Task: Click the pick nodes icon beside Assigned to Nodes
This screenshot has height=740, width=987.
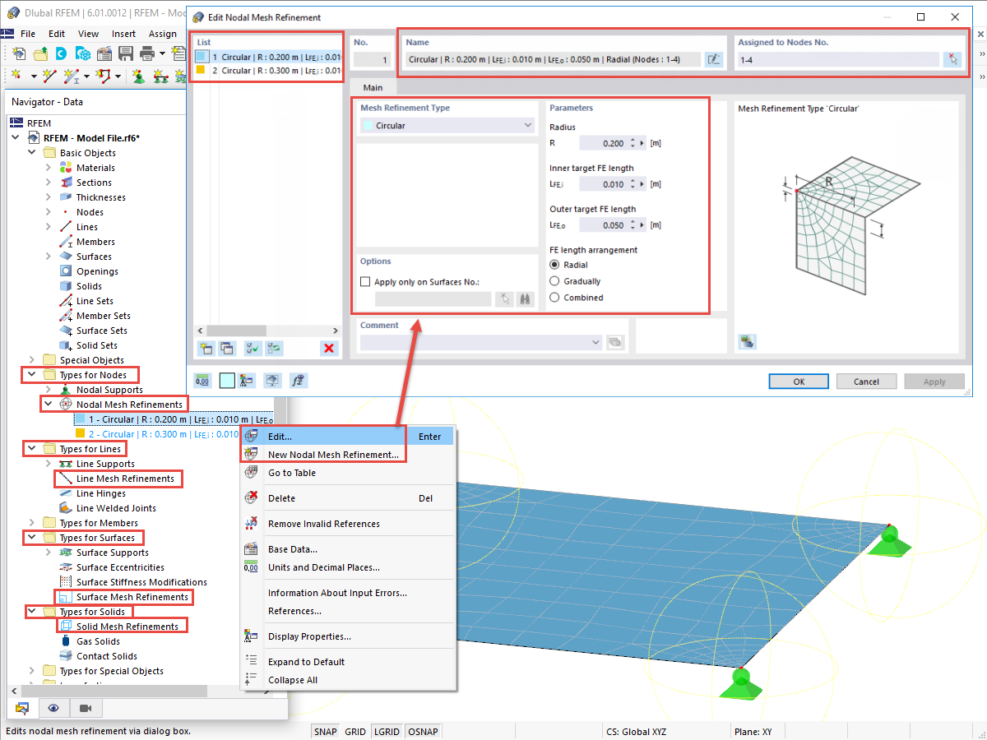Action: (952, 59)
